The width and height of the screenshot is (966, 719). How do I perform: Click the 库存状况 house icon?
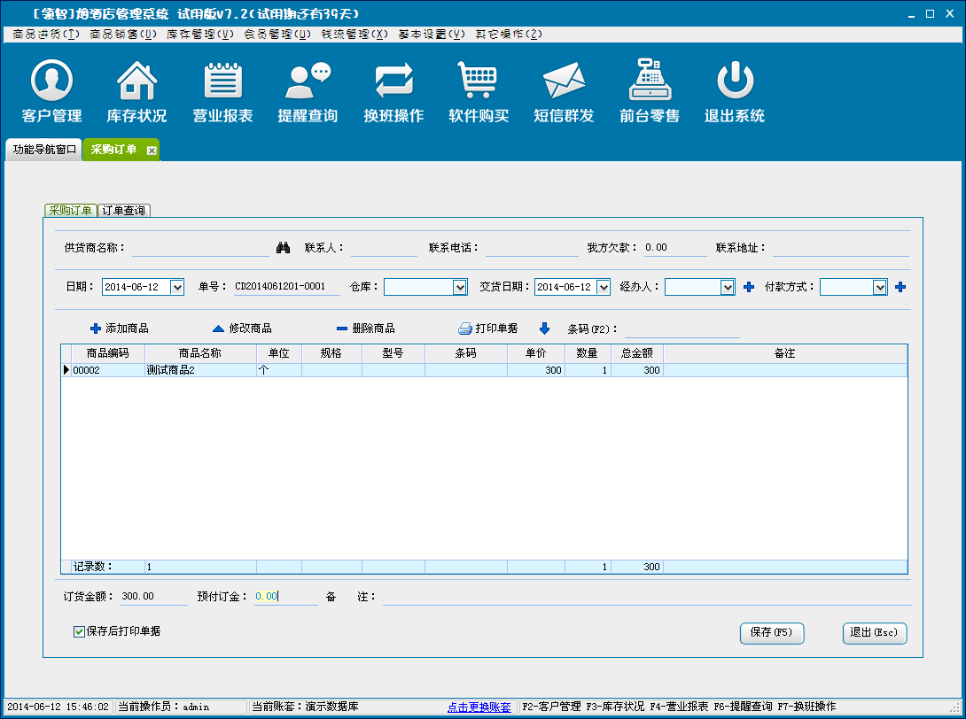pos(136,82)
